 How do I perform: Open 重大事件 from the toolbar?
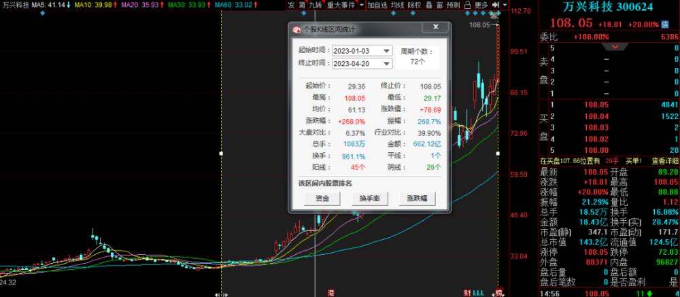tap(341, 5)
